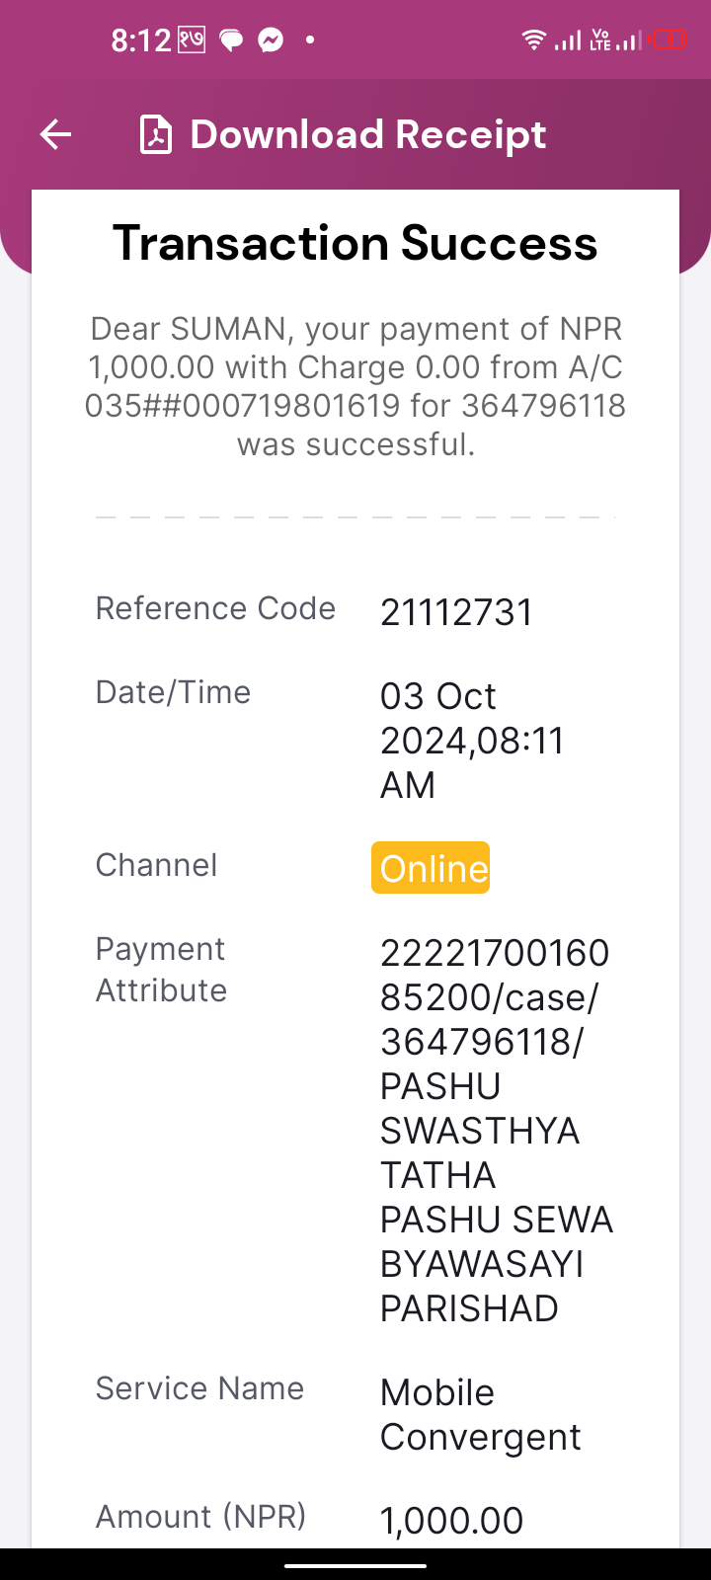
Task: Tap the Date/Time value 03 Oct 2024
Action: (x=472, y=741)
